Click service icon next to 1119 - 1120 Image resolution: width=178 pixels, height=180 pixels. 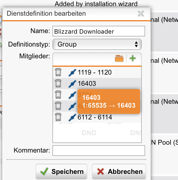click(x=72, y=73)
